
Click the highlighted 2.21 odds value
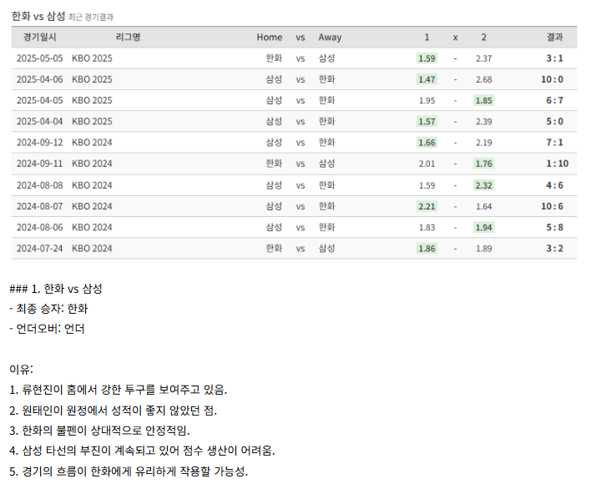427,206
